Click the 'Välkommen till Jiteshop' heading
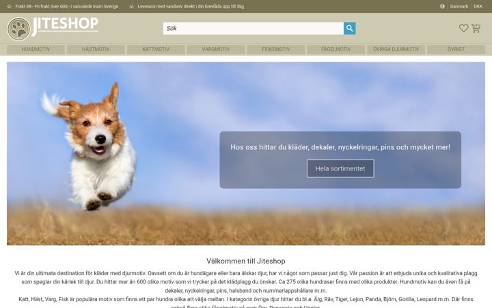Image resolution: width=492 pixels, height=308 pixels. [x=246, y=261]
